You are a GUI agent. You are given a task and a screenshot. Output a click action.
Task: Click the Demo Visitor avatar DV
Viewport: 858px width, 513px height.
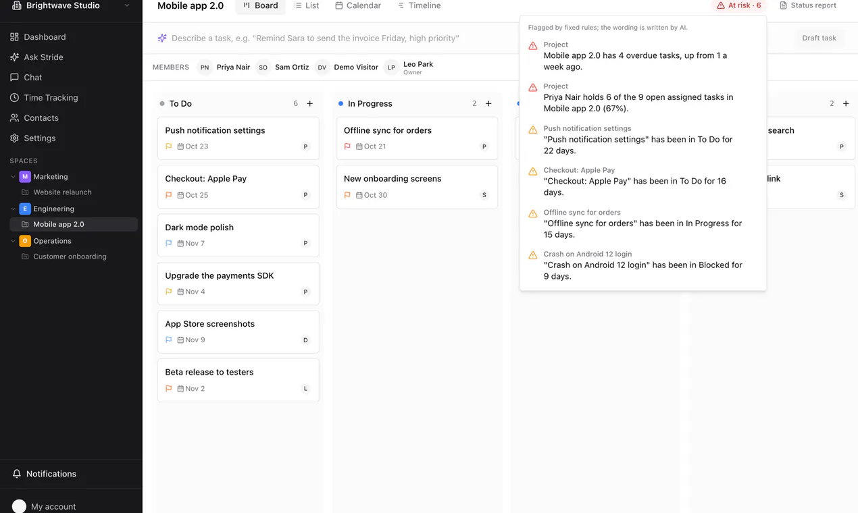click(322, 67)
